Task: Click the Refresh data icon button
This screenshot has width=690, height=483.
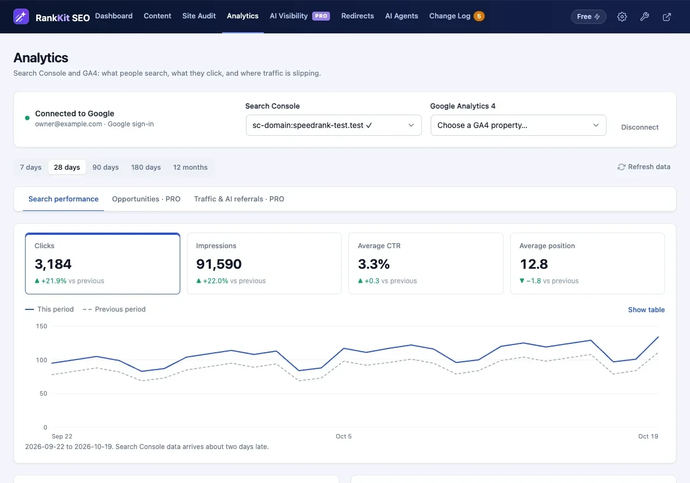Action: 644,167
